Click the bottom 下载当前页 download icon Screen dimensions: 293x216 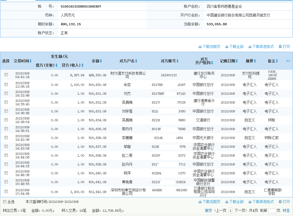[200, 202]
